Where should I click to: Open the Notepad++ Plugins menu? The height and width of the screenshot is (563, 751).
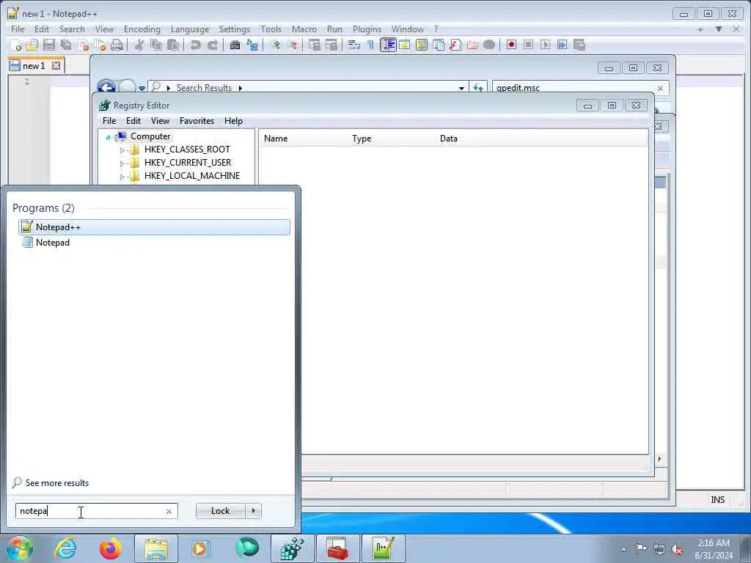(367, 29)
